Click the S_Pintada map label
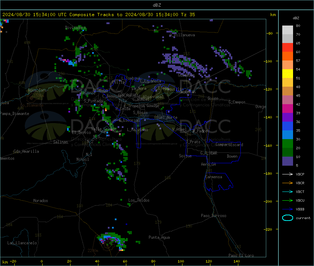314x266 pixels. pyautogui.click(x=93, y=101)
